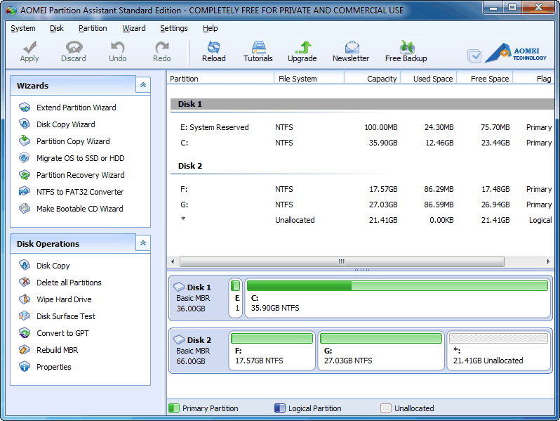Click the Redo arrow icon
The image size is (560, 421).
coord(162,46)
